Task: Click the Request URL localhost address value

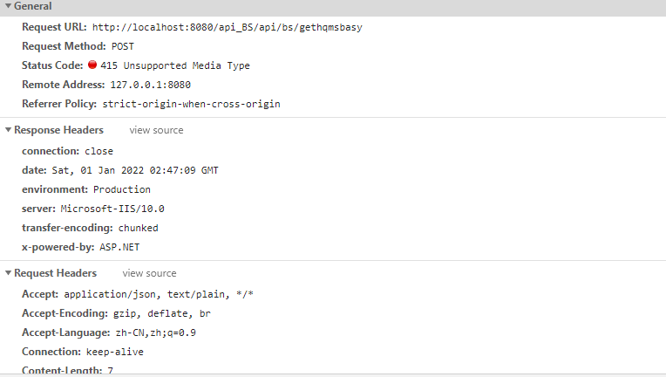Action: point(227,27)
